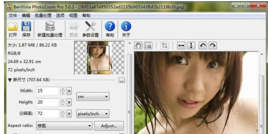
Task: Click the 大小: 1.87 MB / 86.22 KB text
Action: [x=32, y=45]
